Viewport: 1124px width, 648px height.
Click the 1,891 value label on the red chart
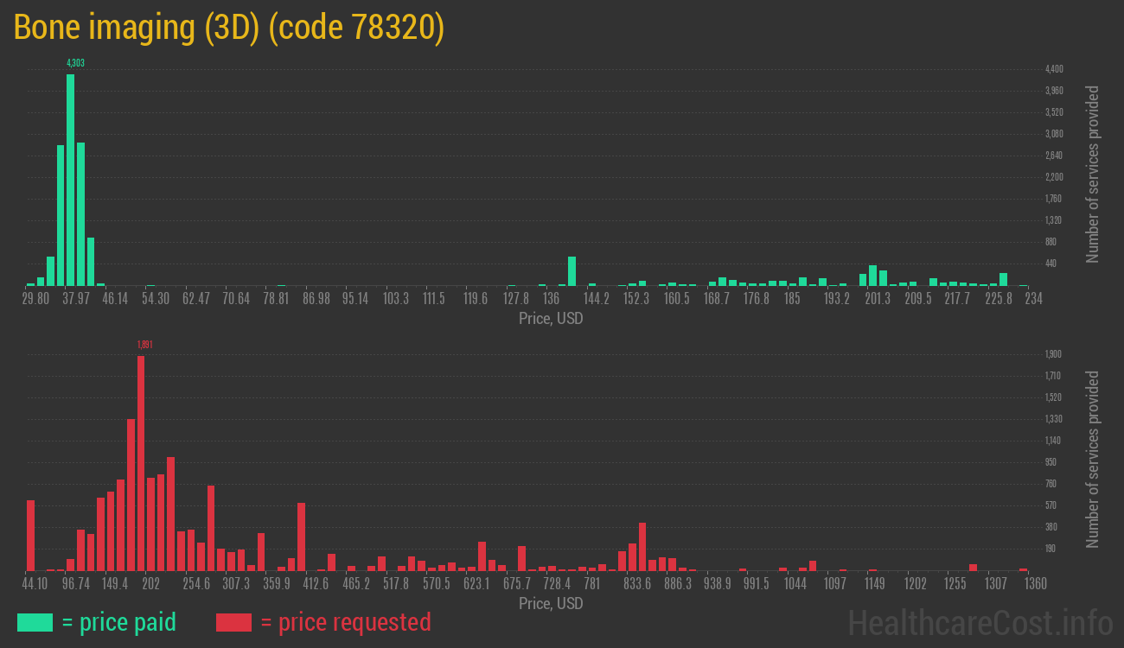pos(144,345)
